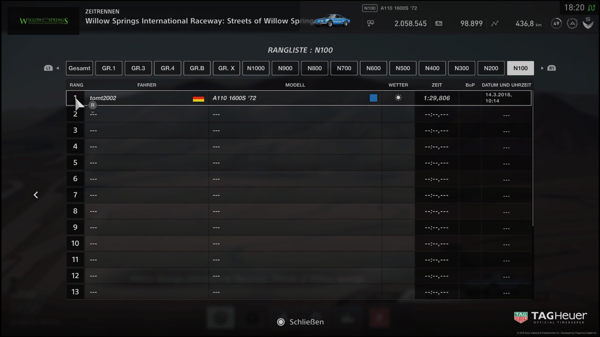Click the lap time 1:29,806

click(x=436, y=98)
